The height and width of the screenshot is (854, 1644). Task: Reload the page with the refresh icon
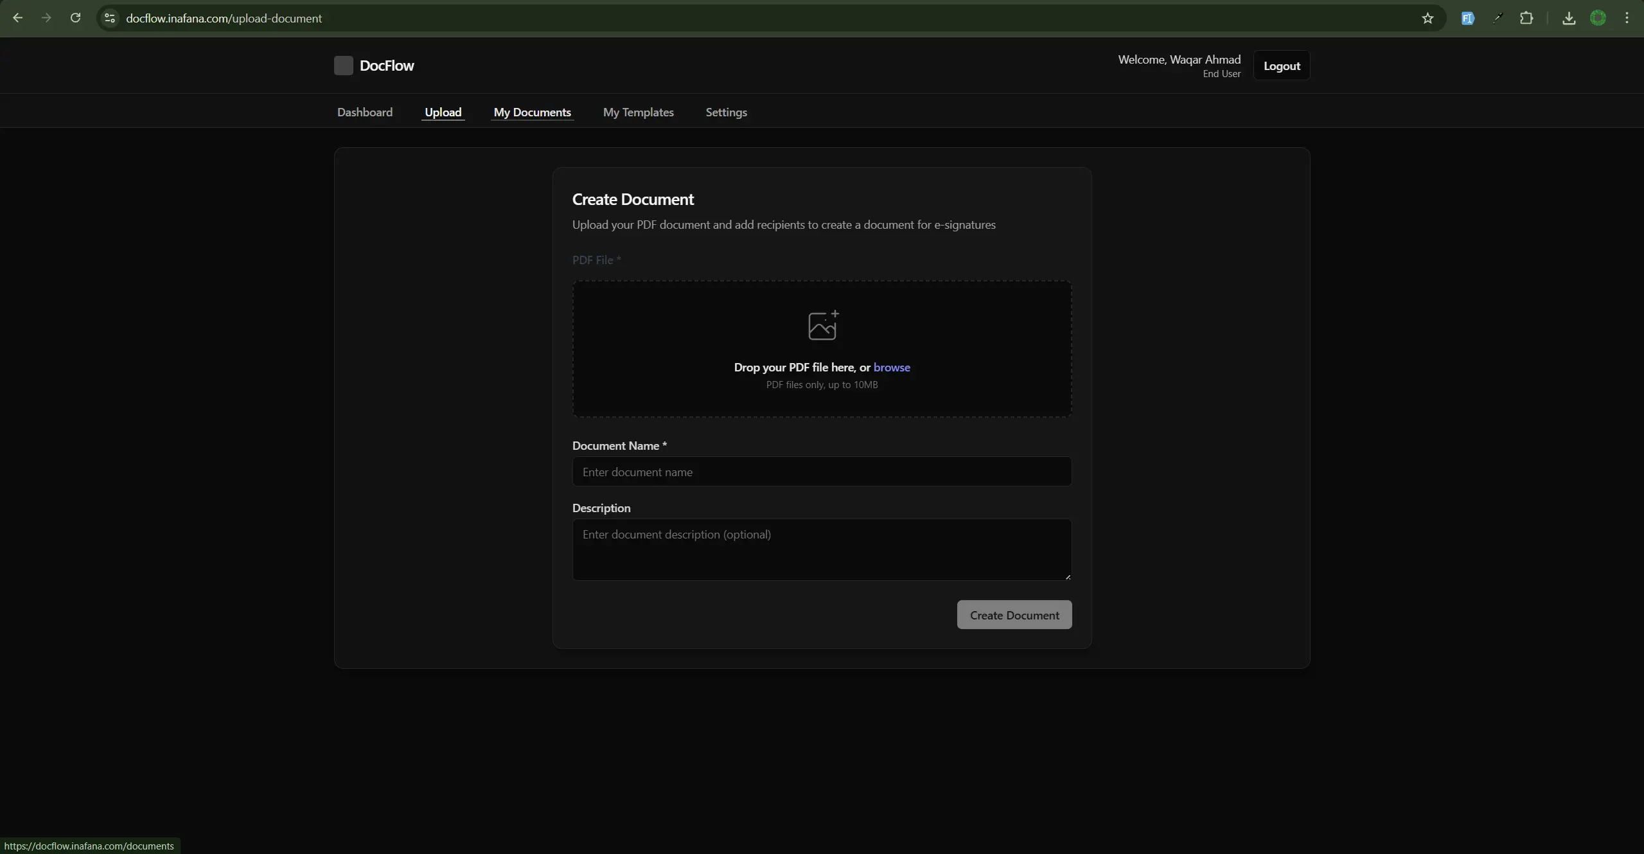coord(75,18)
